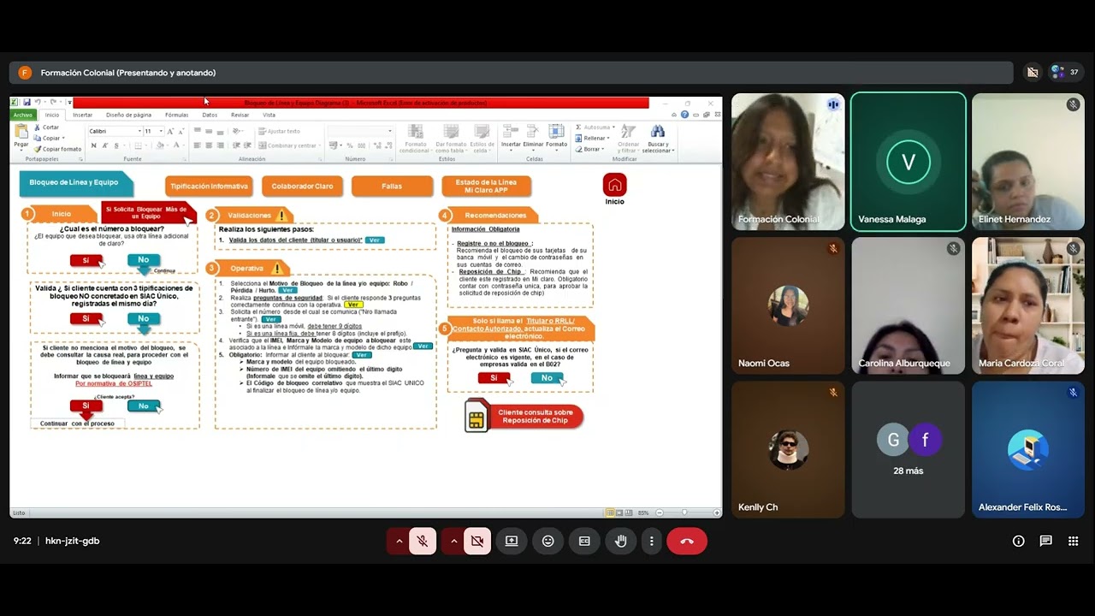The height and width of the screenshot is (616, 1095).
Task: Select Vanessa Malaga participant tile
Action: click(909, 162)
